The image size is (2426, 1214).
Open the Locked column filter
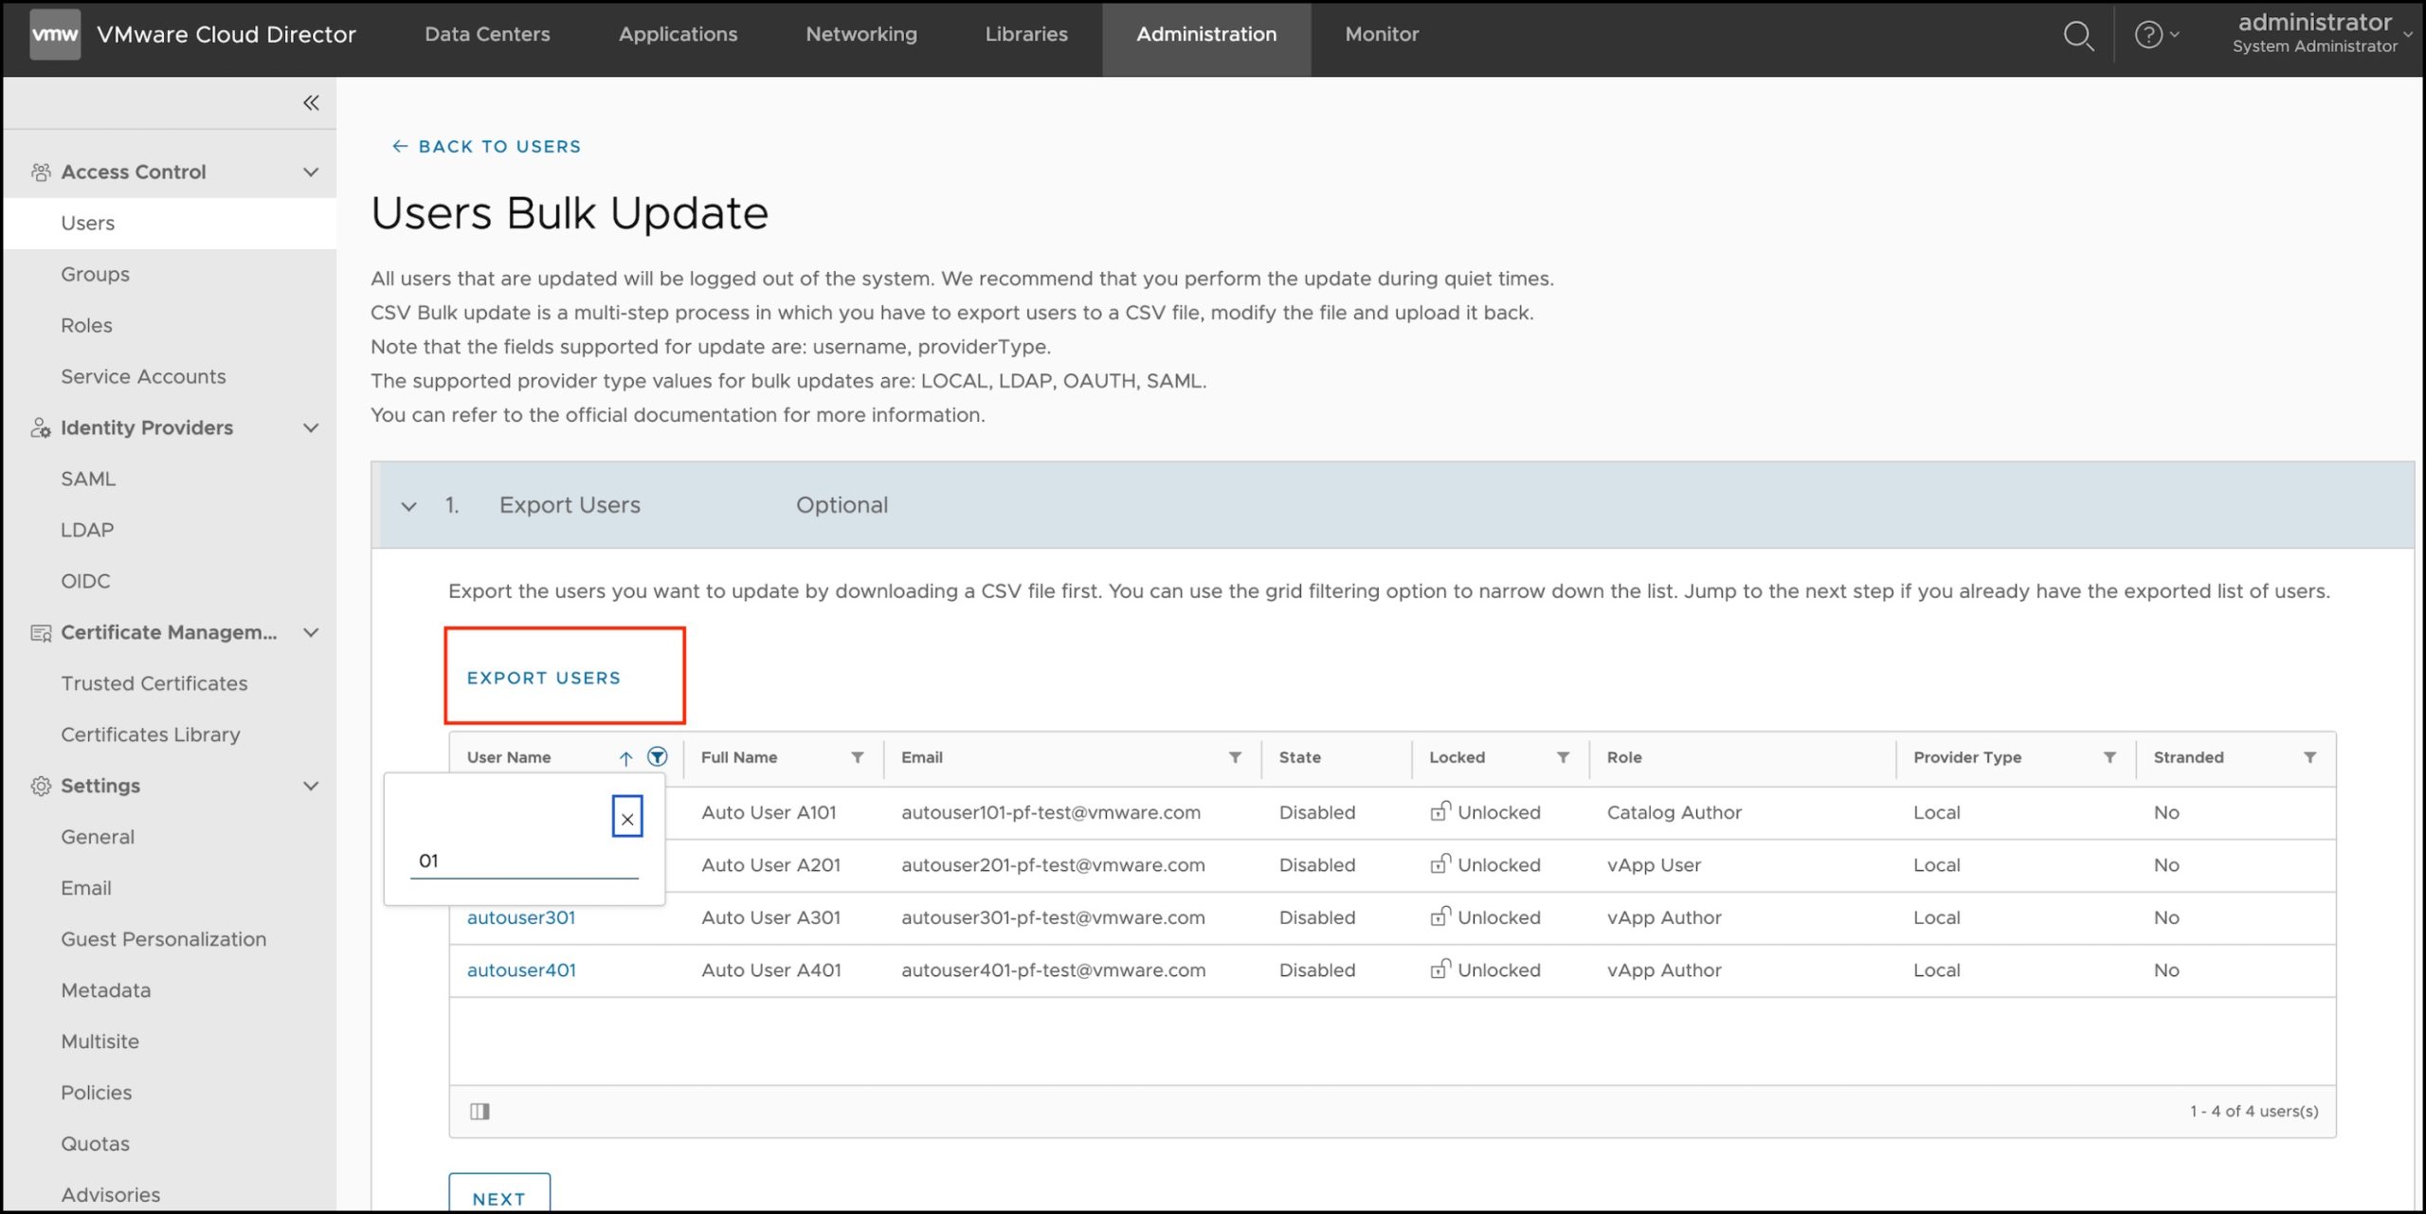[x=1563, y=757]
